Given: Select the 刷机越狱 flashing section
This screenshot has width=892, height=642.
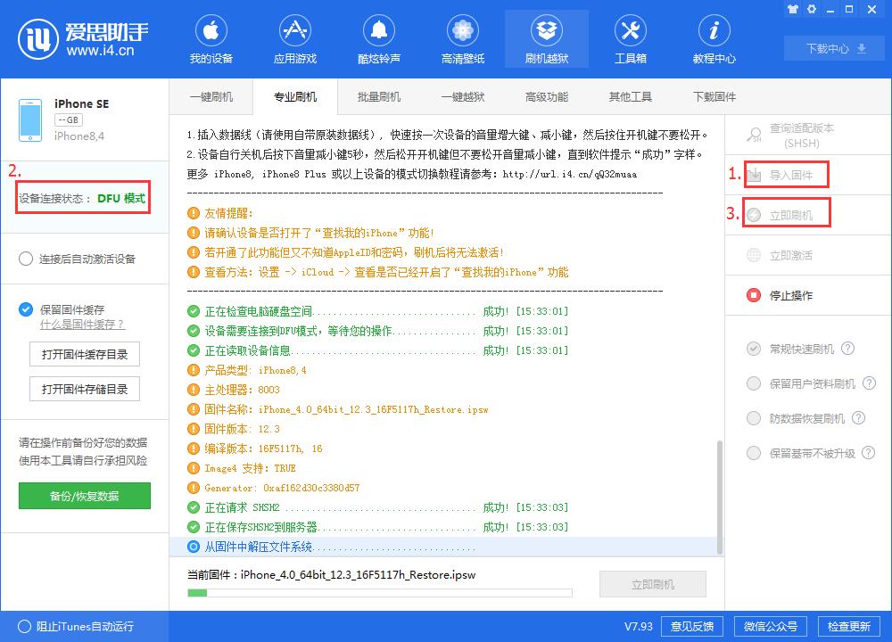Looking at the screenshot, I should 546,38.
